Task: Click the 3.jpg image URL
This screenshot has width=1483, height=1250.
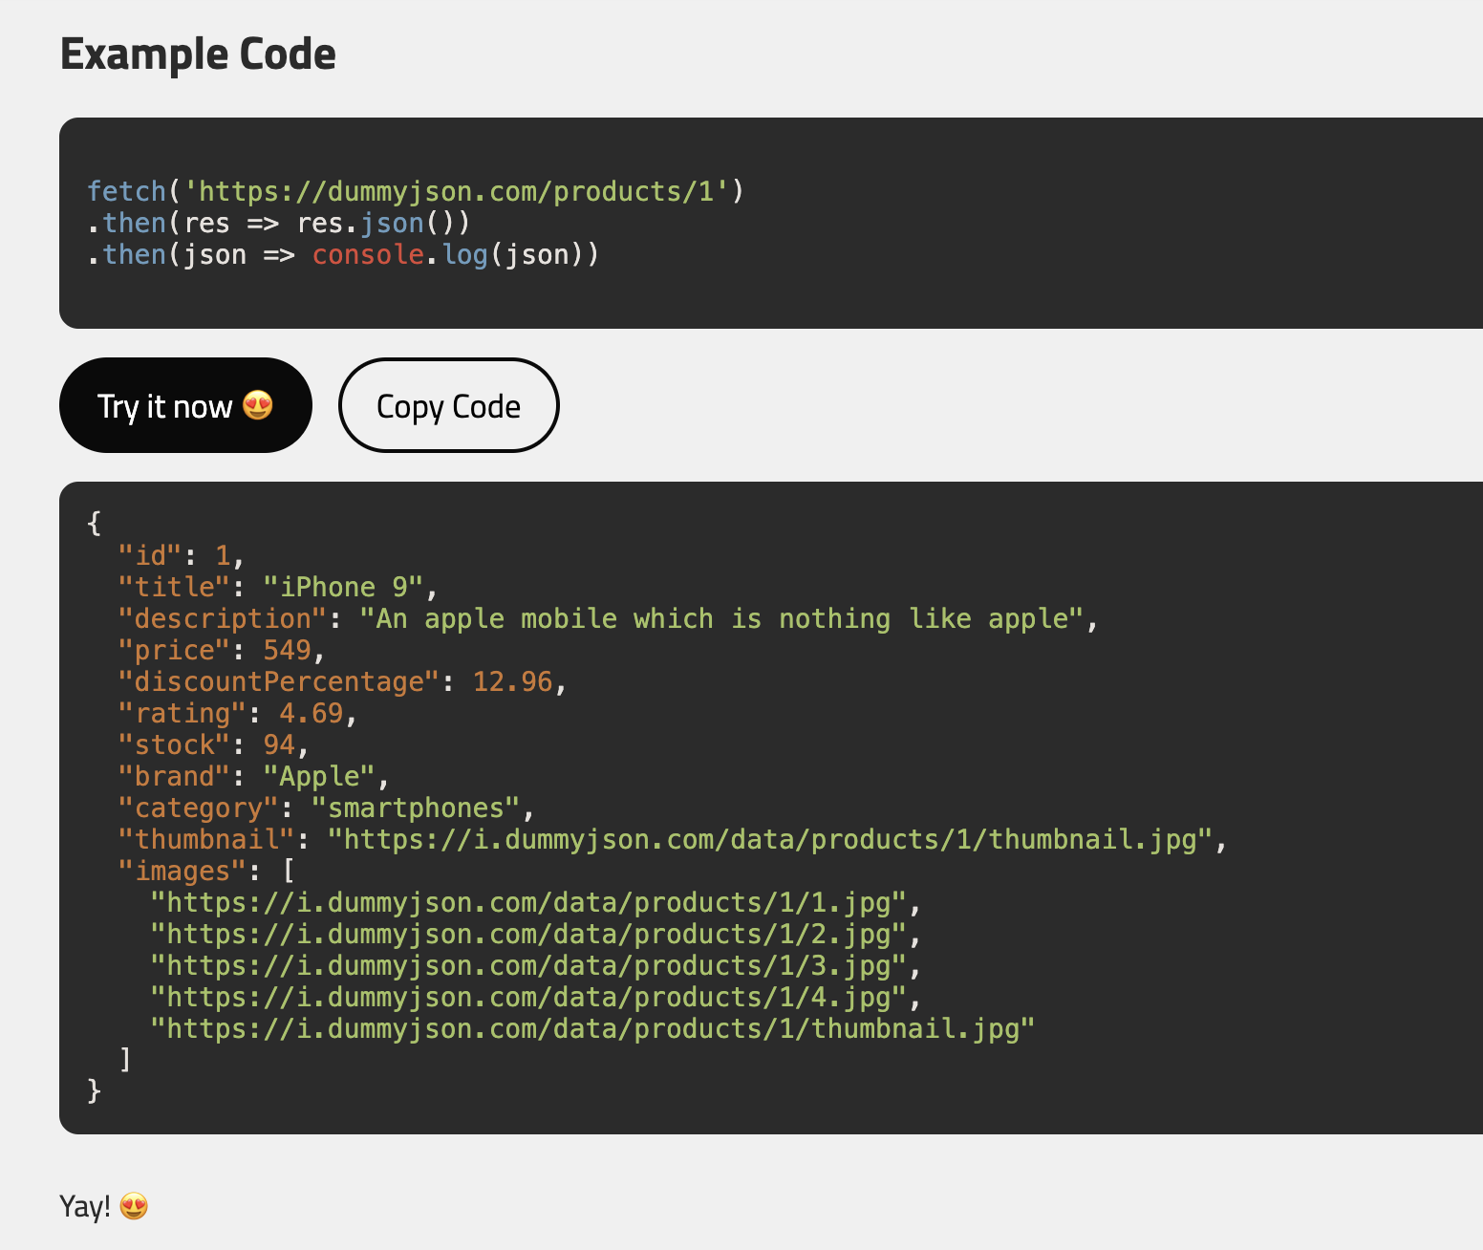Action: click(x=528, y=965)
